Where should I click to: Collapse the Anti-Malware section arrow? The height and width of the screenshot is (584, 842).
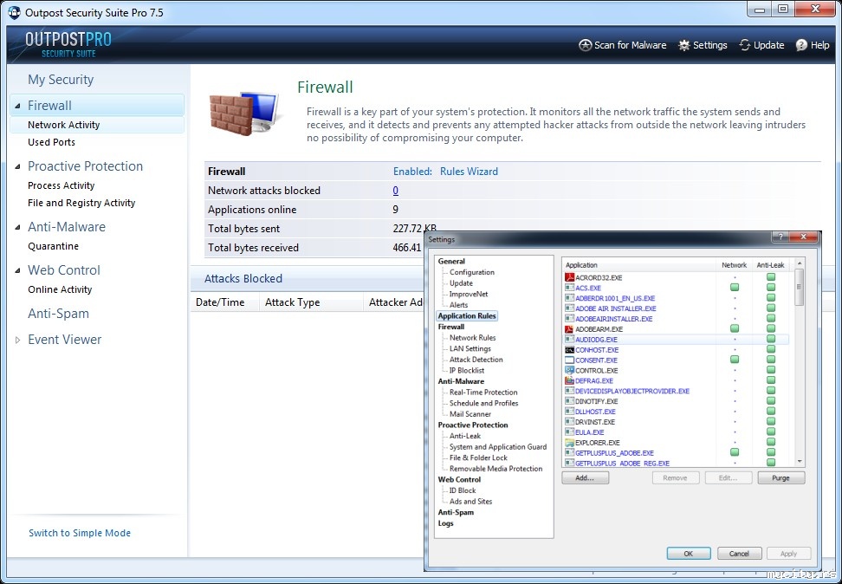tap(17, 227)
